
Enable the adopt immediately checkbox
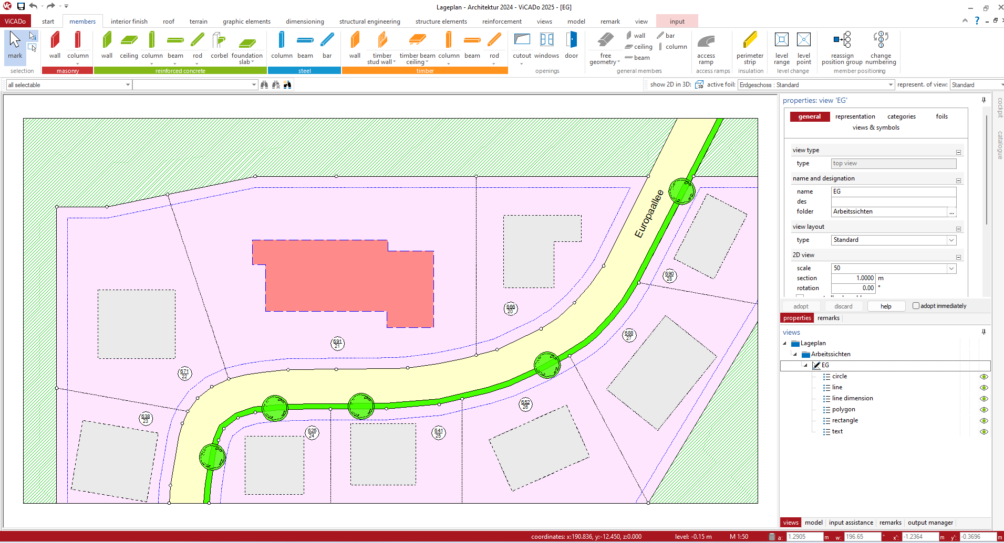pyautogui.click(x=916, y=306)
